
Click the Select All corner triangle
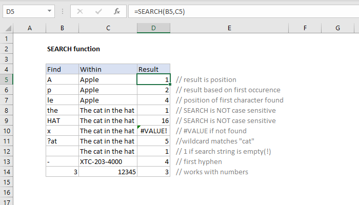click(x=8, y=28)
